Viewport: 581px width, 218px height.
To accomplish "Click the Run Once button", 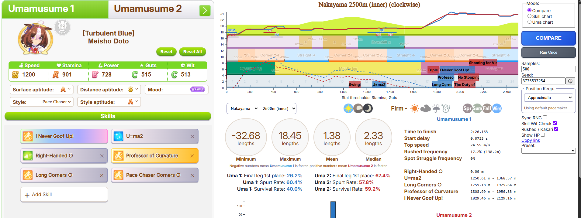I will pyautogui.click(x=548, y=52).
